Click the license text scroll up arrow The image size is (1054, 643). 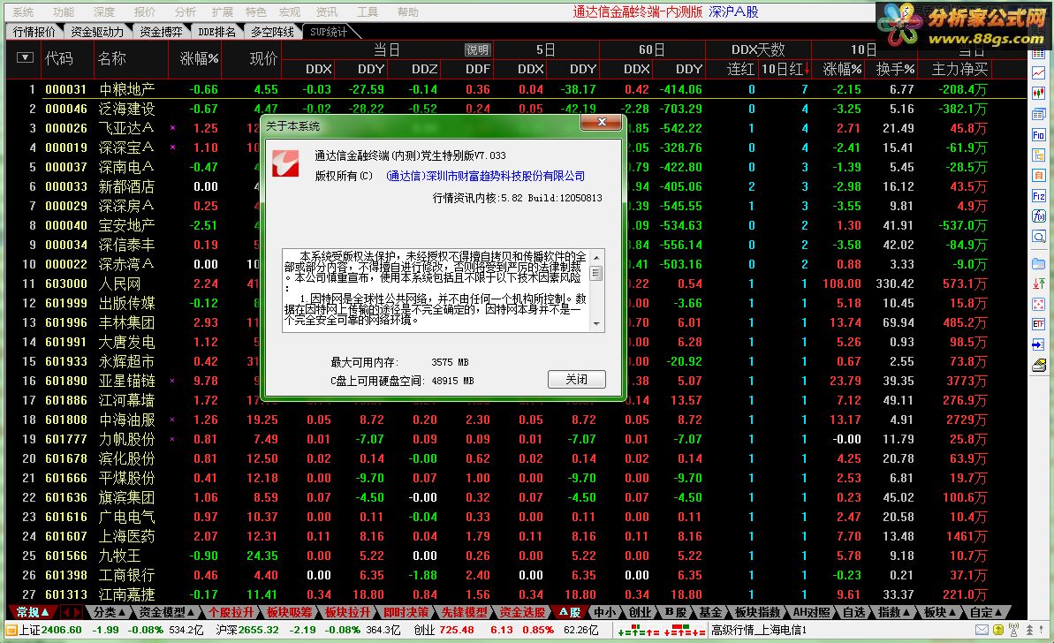(595, 257)
